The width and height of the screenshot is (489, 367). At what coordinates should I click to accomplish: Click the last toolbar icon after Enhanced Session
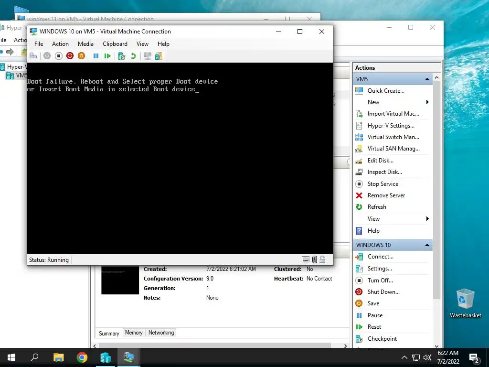[x=159, y=56]
